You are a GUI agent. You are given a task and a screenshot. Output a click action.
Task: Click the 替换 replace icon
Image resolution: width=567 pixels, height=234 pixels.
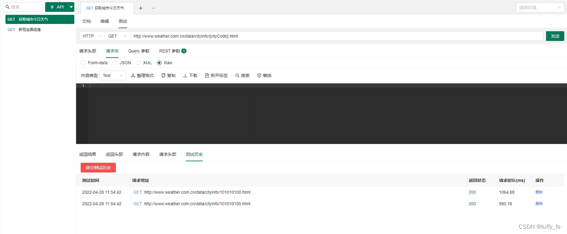[x=259, y=76]
